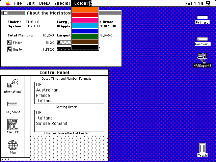
Task: Click the Control Panel title bar
Action: (x=54, y=73)
